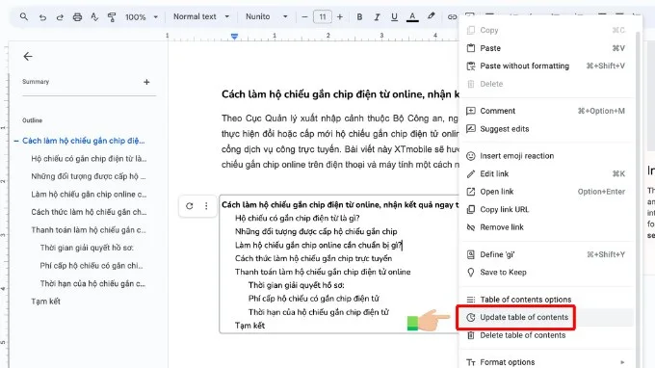The height and width of the screenshot is (368, 655).
Task: Click the main document heading text
Action: click(x=340, y=94)
